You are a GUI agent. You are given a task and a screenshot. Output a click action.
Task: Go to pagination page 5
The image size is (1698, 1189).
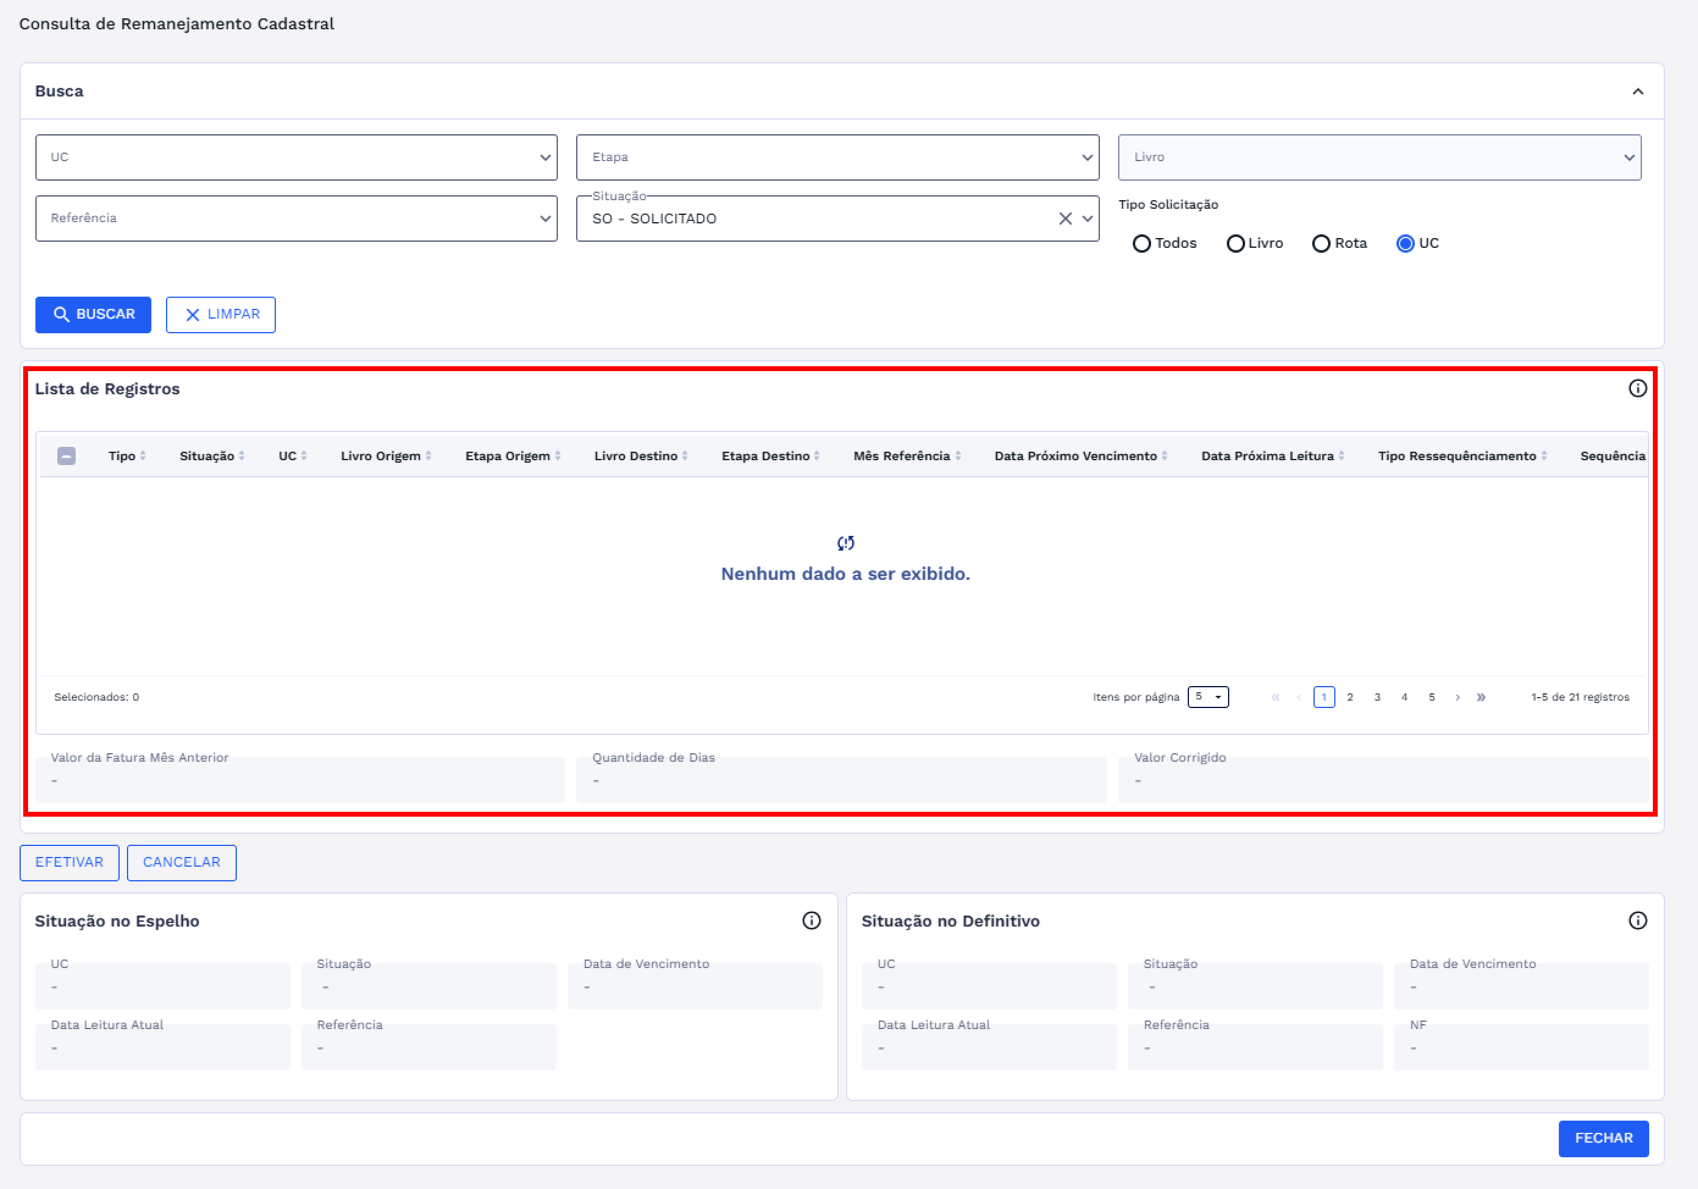click(1431, 696)
